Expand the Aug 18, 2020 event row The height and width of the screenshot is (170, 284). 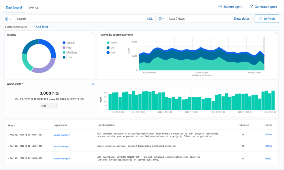coord(8,135)
